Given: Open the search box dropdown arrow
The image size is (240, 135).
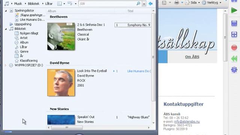Looking at the screenshot, I should click(144, 4).
